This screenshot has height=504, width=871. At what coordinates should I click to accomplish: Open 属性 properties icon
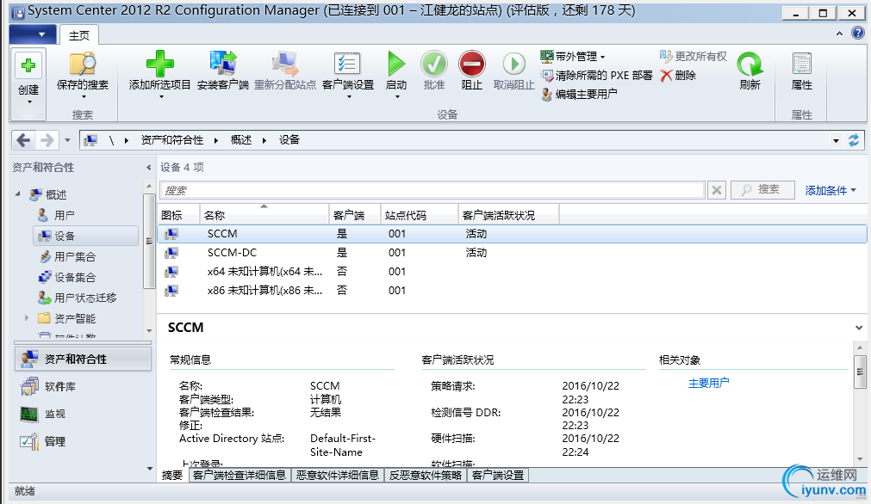(801, 64)
